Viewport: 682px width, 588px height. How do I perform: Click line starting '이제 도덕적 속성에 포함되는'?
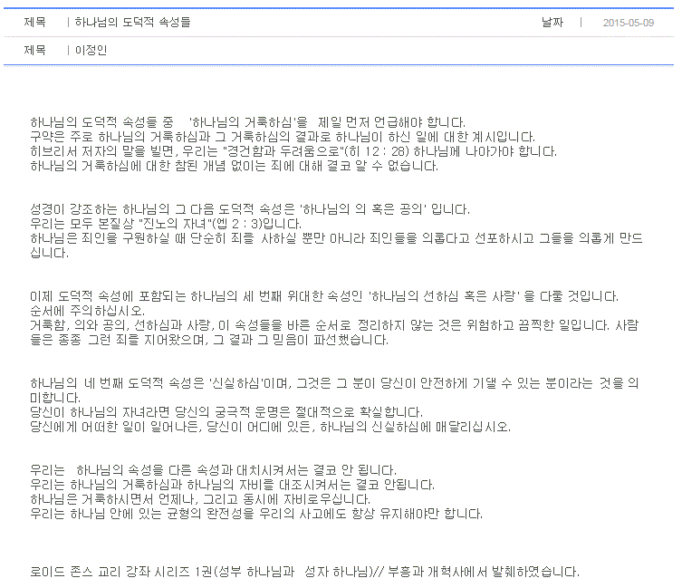[324, 296]
